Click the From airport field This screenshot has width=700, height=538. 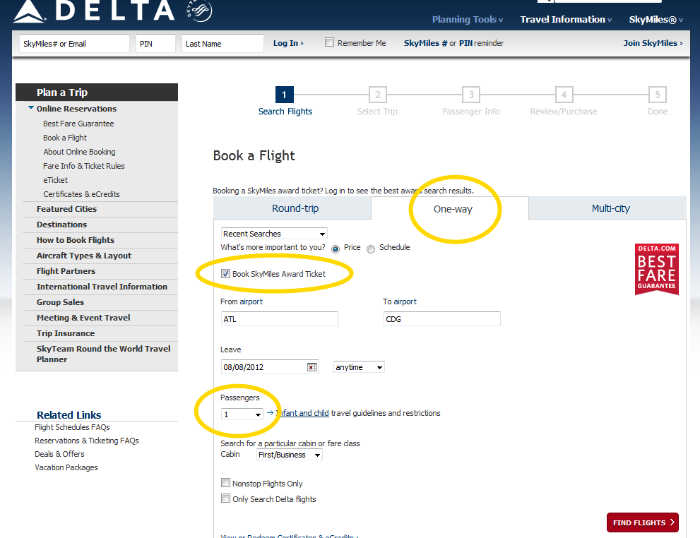click(279, 319)
